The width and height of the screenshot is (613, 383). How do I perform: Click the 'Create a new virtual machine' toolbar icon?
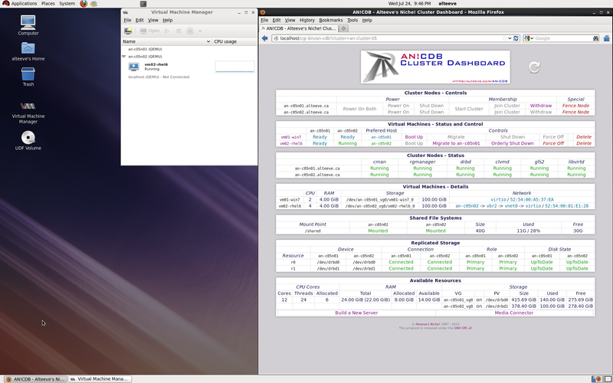point(128,31)
